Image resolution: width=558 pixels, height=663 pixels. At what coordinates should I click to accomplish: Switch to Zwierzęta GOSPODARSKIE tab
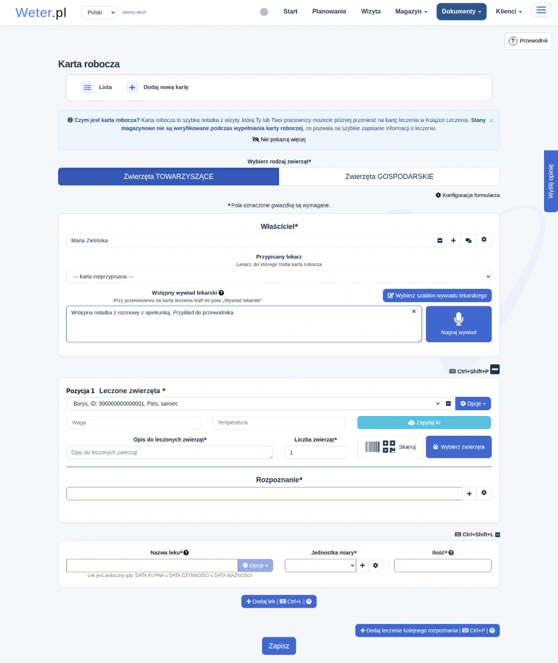pyautogui.click(x=389, y=177)
